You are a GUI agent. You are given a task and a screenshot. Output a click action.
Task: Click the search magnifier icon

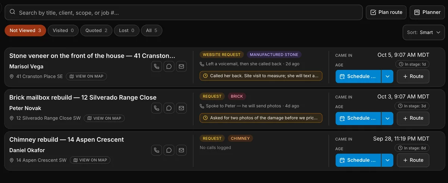click(12, 12)
